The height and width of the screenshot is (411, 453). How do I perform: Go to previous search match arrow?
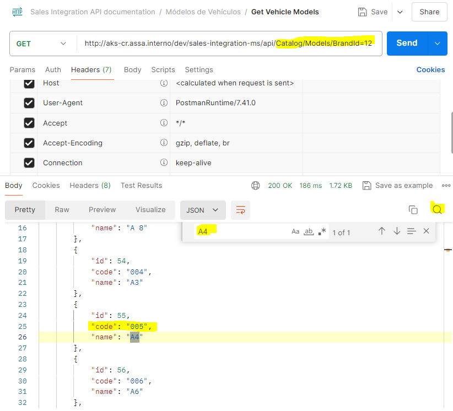point(382,231)
